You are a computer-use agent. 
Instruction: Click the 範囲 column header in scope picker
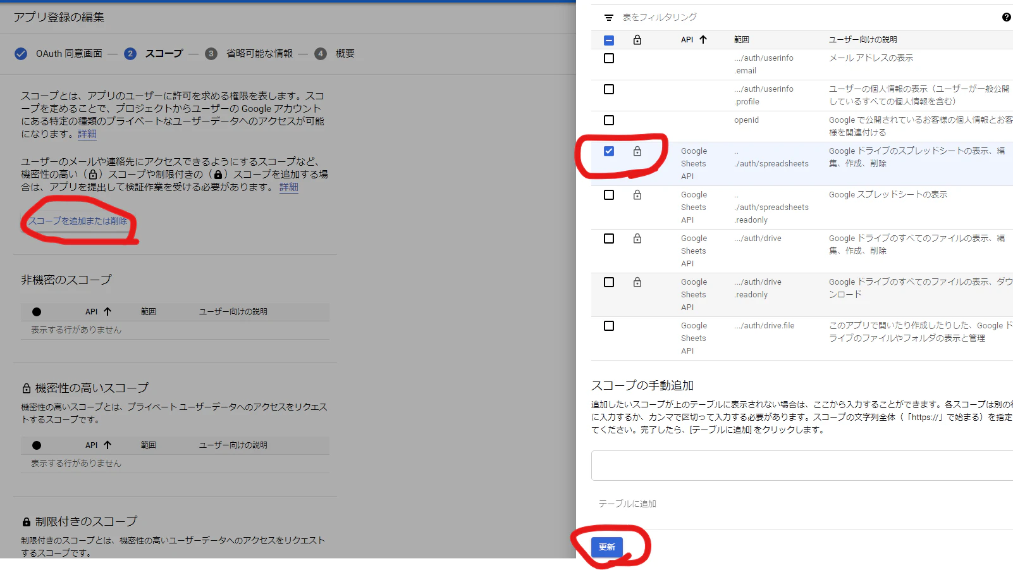pyautogui.click(x=742, y=39)
